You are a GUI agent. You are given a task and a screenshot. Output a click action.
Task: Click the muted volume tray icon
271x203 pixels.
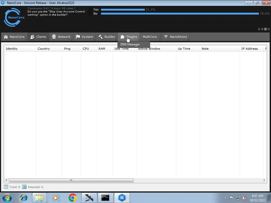coord(244,198)
